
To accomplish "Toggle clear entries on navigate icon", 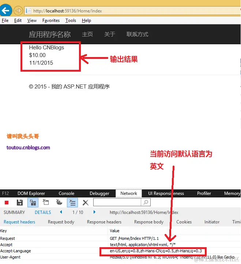I will [x=72, y=202].
